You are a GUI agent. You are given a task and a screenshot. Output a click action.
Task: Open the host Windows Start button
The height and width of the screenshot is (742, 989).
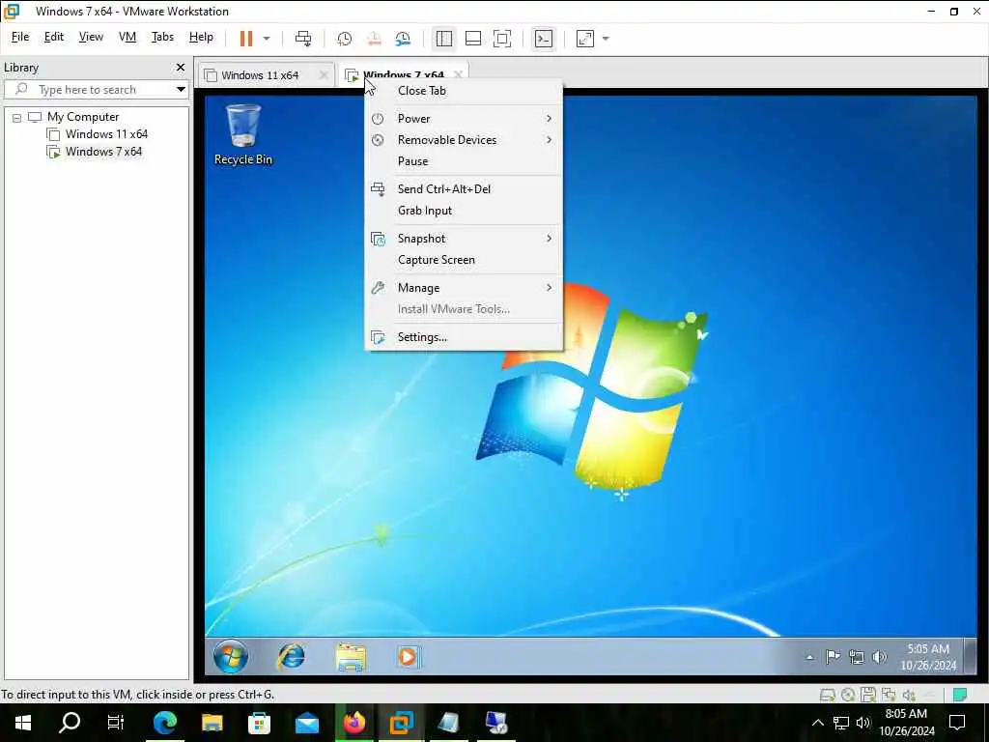tap(23, 723)
